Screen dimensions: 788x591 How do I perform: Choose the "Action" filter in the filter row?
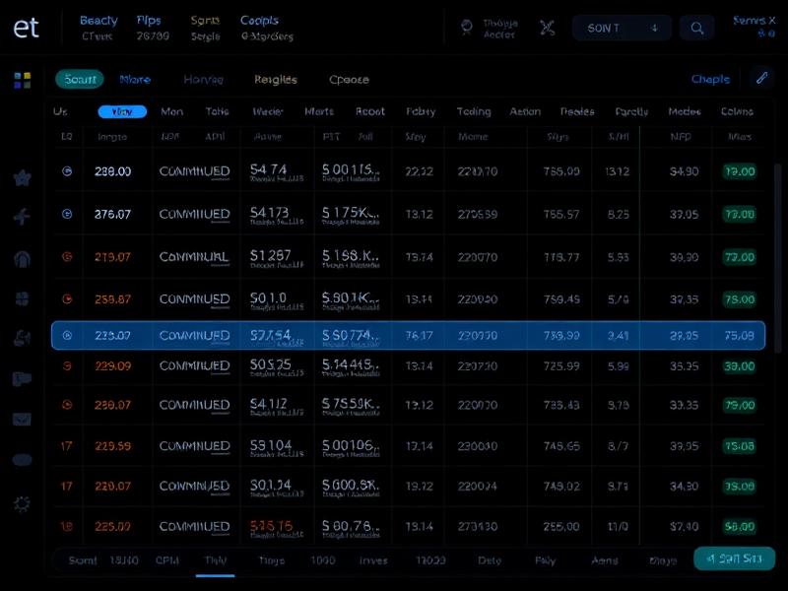525,111
